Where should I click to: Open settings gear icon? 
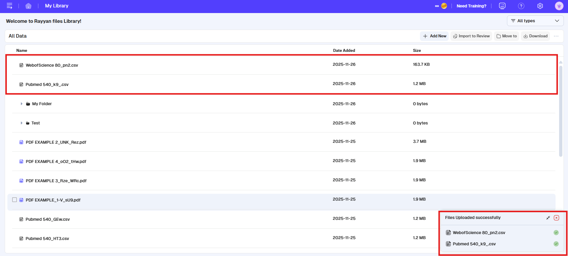pyautogui.click(x=540, y=6)
